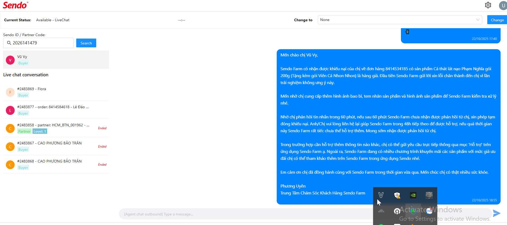Click Ended label on chat #2483868
507x225 pixels.
tap(102, 165)
